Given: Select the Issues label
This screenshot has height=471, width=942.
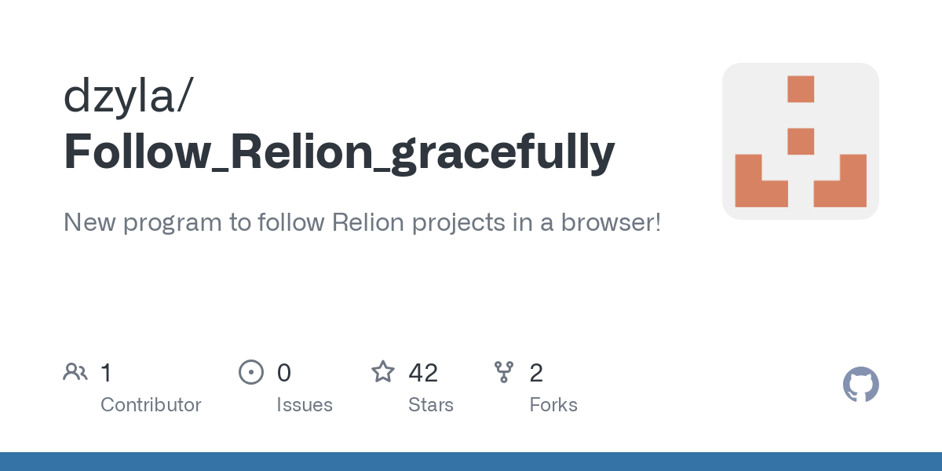Looking at the screenshot, I should pyautogui.click(x=305, y=405).
